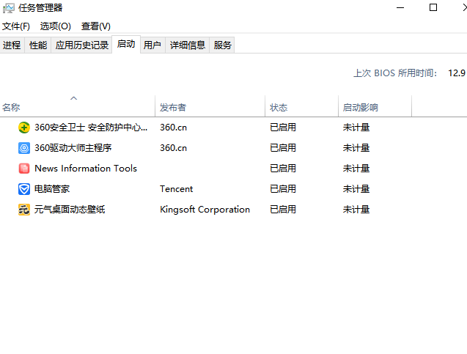Sort by 启动影响 column header
The height and width of the screenshot is (354, 467).
pos(375,107)
